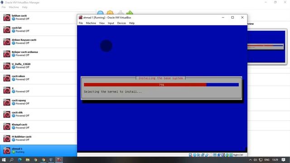Click the Debian icon in VM window title
Image resolution: width=290 pixels, height=163 pixels.
click(81, 18)
